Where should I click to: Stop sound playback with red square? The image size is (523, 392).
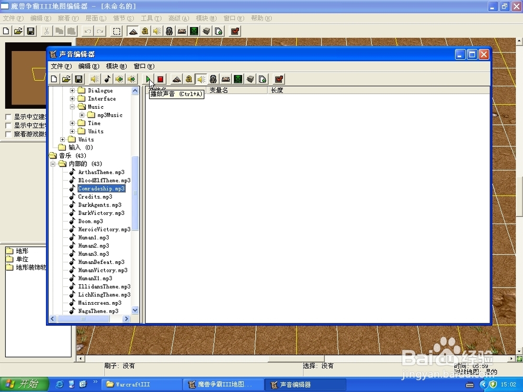click(x=161, y=79)
